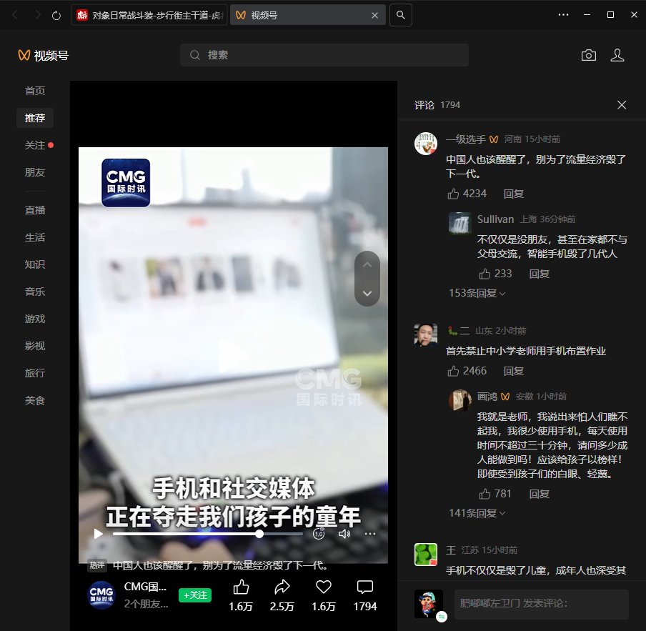Click 回复 under 一级选手's comment
Viewport: 646px width, 631px height.
(x=513, y=194)
